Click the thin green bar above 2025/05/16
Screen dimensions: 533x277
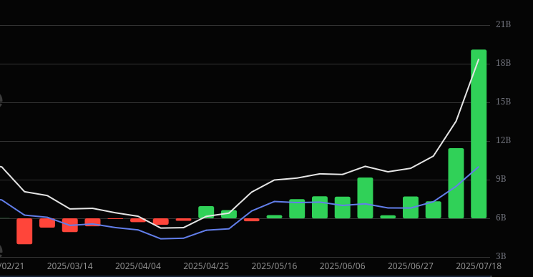274,216
